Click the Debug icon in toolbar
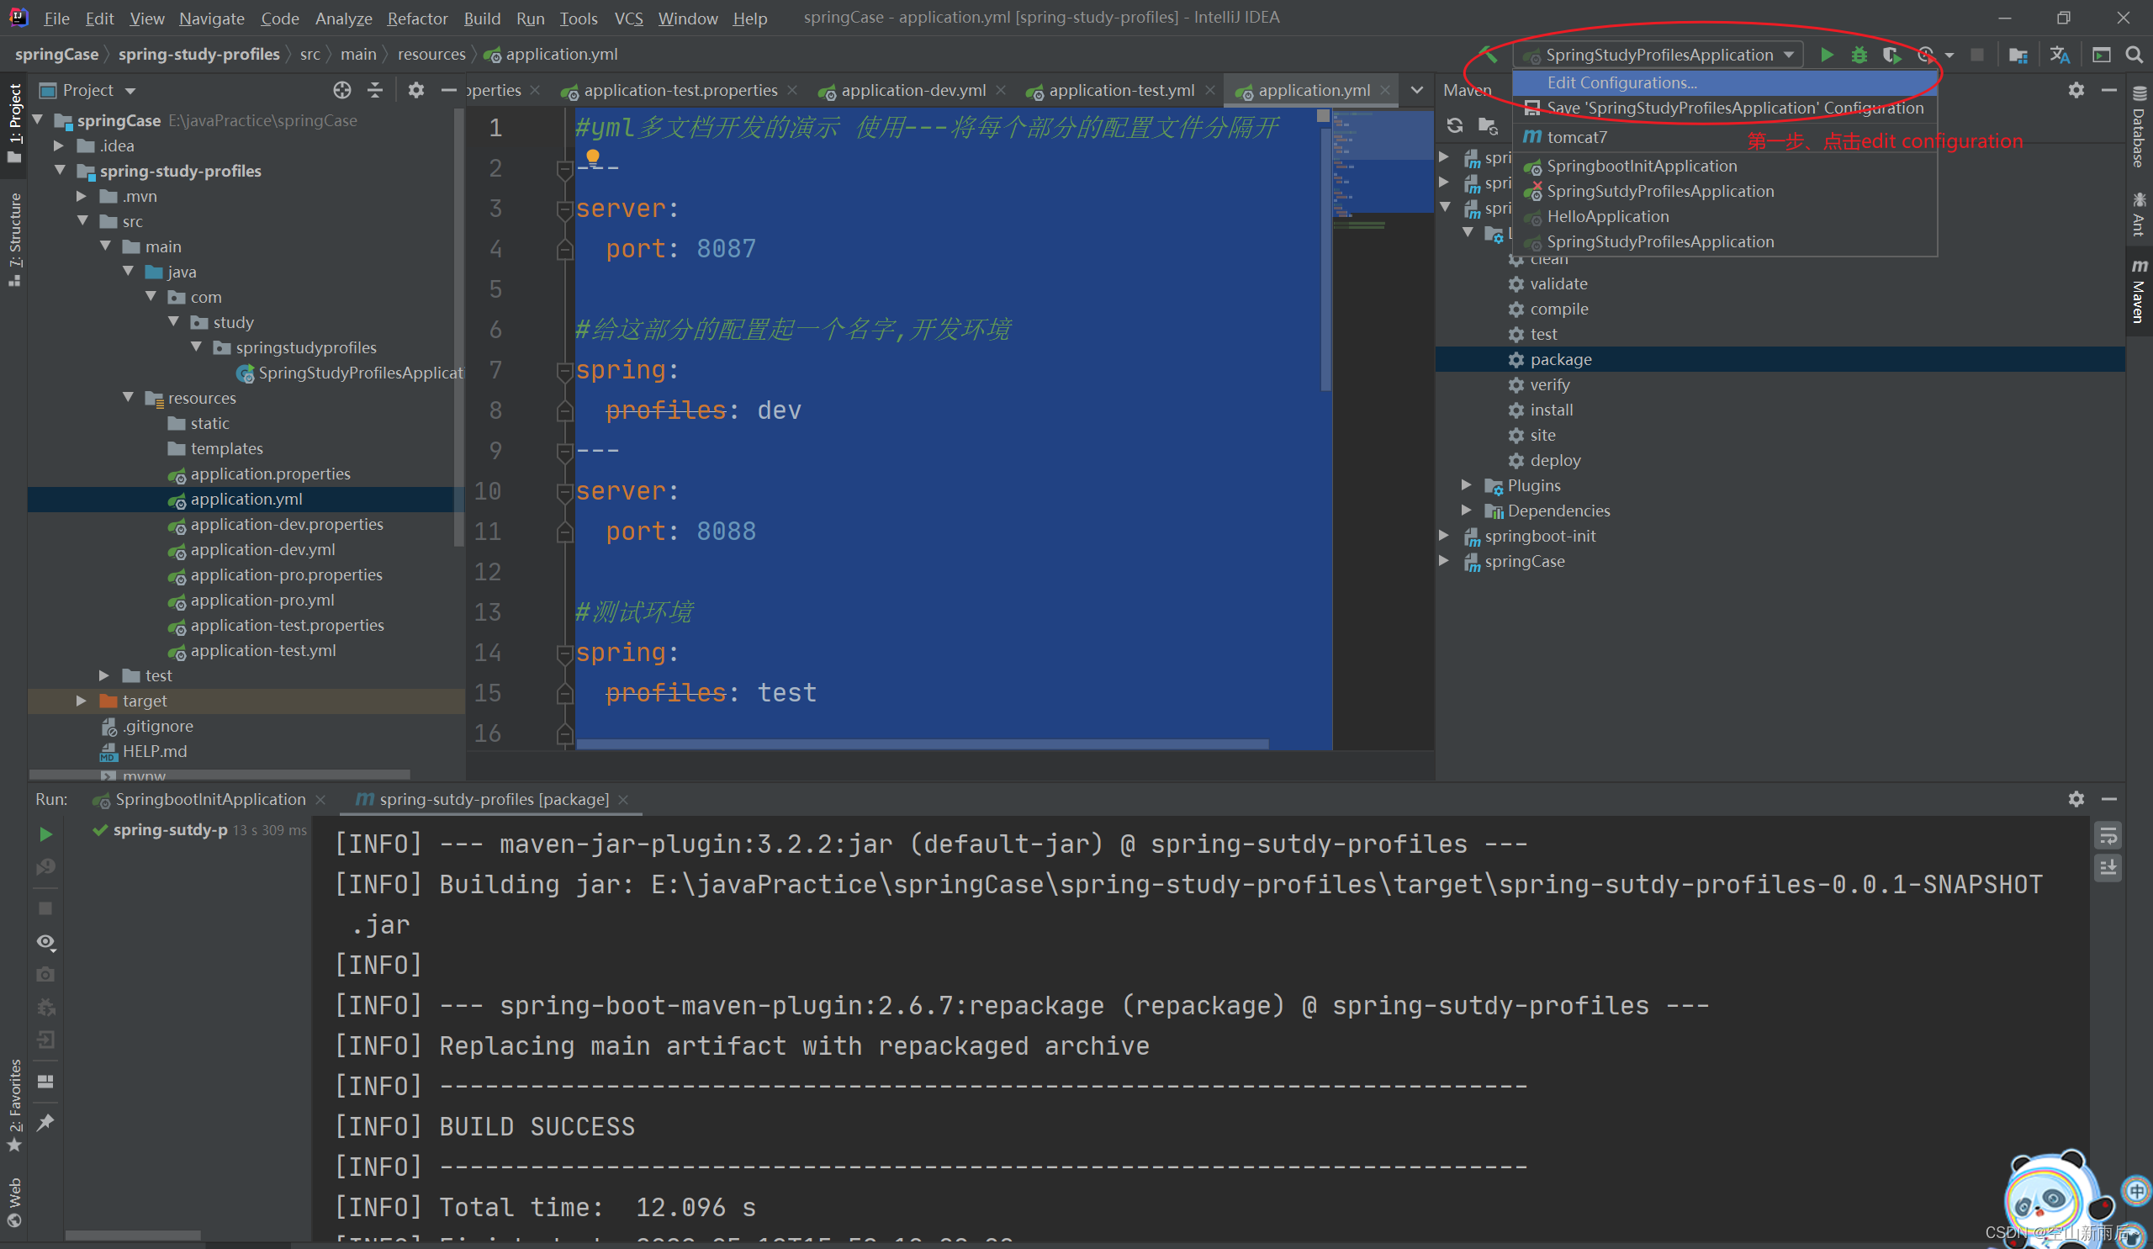This screenshot has height=1249, width=2153. pyautogui.click(x=1859, y=54)
